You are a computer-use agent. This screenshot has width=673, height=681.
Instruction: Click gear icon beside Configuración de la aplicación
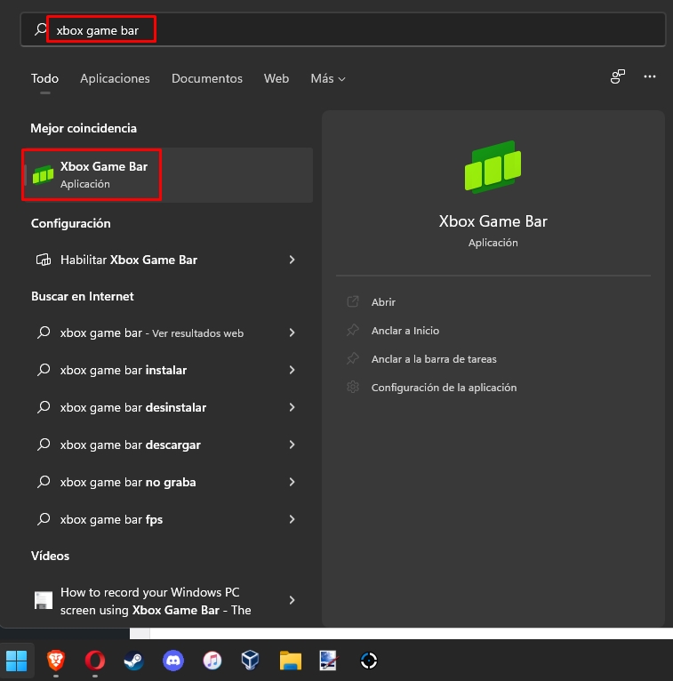pos(353,387)
